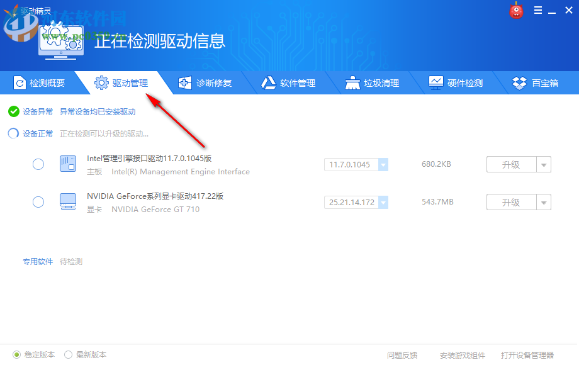This screenshot has width=579, height=365.
Task: Select the 硬件检测 hardware monitor icon
Action: 436,82
